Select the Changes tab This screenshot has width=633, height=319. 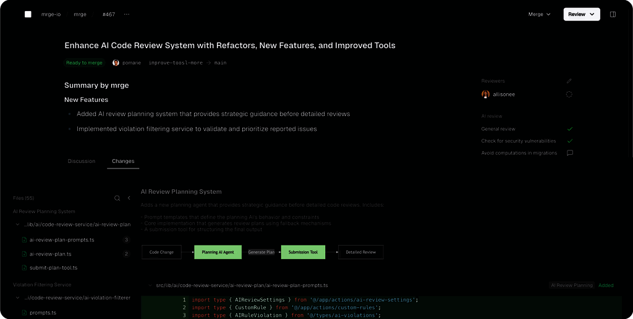[123, 161]
